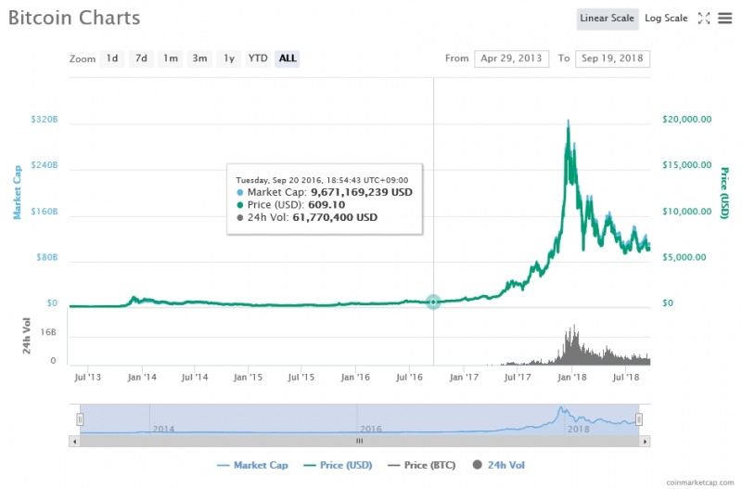
Task: Select the ALL zoom range
Action: click(288, 58)
